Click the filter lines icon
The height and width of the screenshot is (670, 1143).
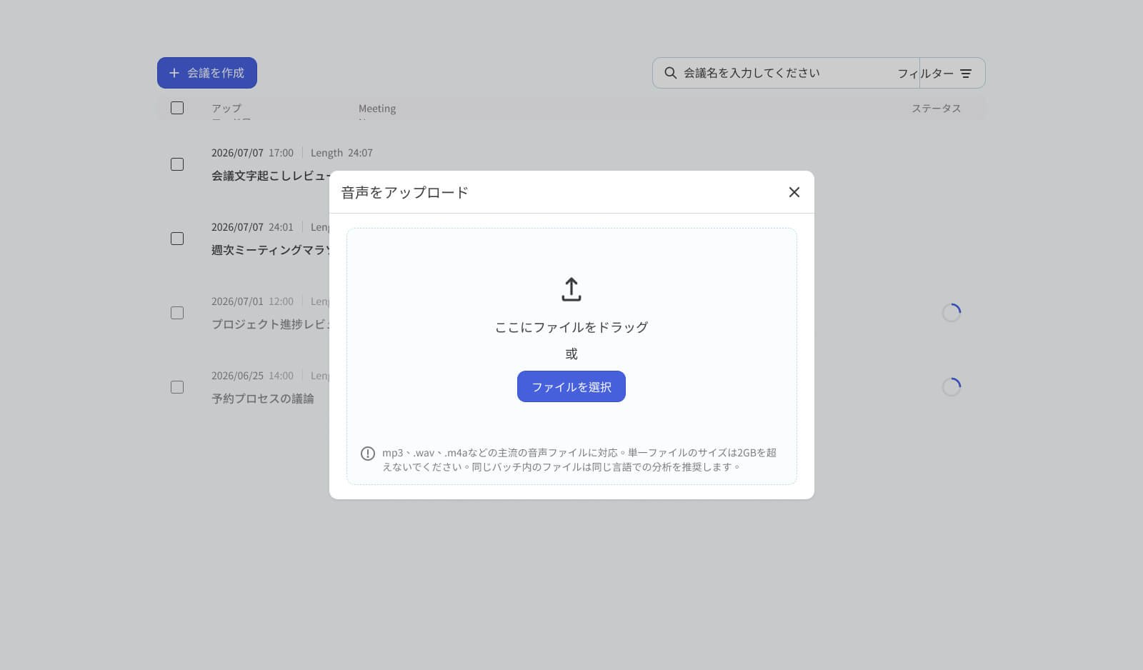click(966, 74)
